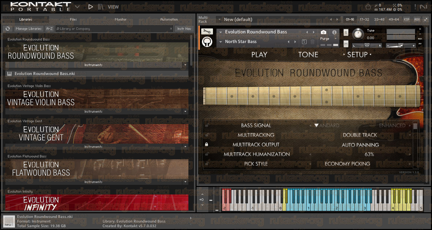Toggle the PV button in instrument header
Screen dimensions: 432x230
click(420, 44)
